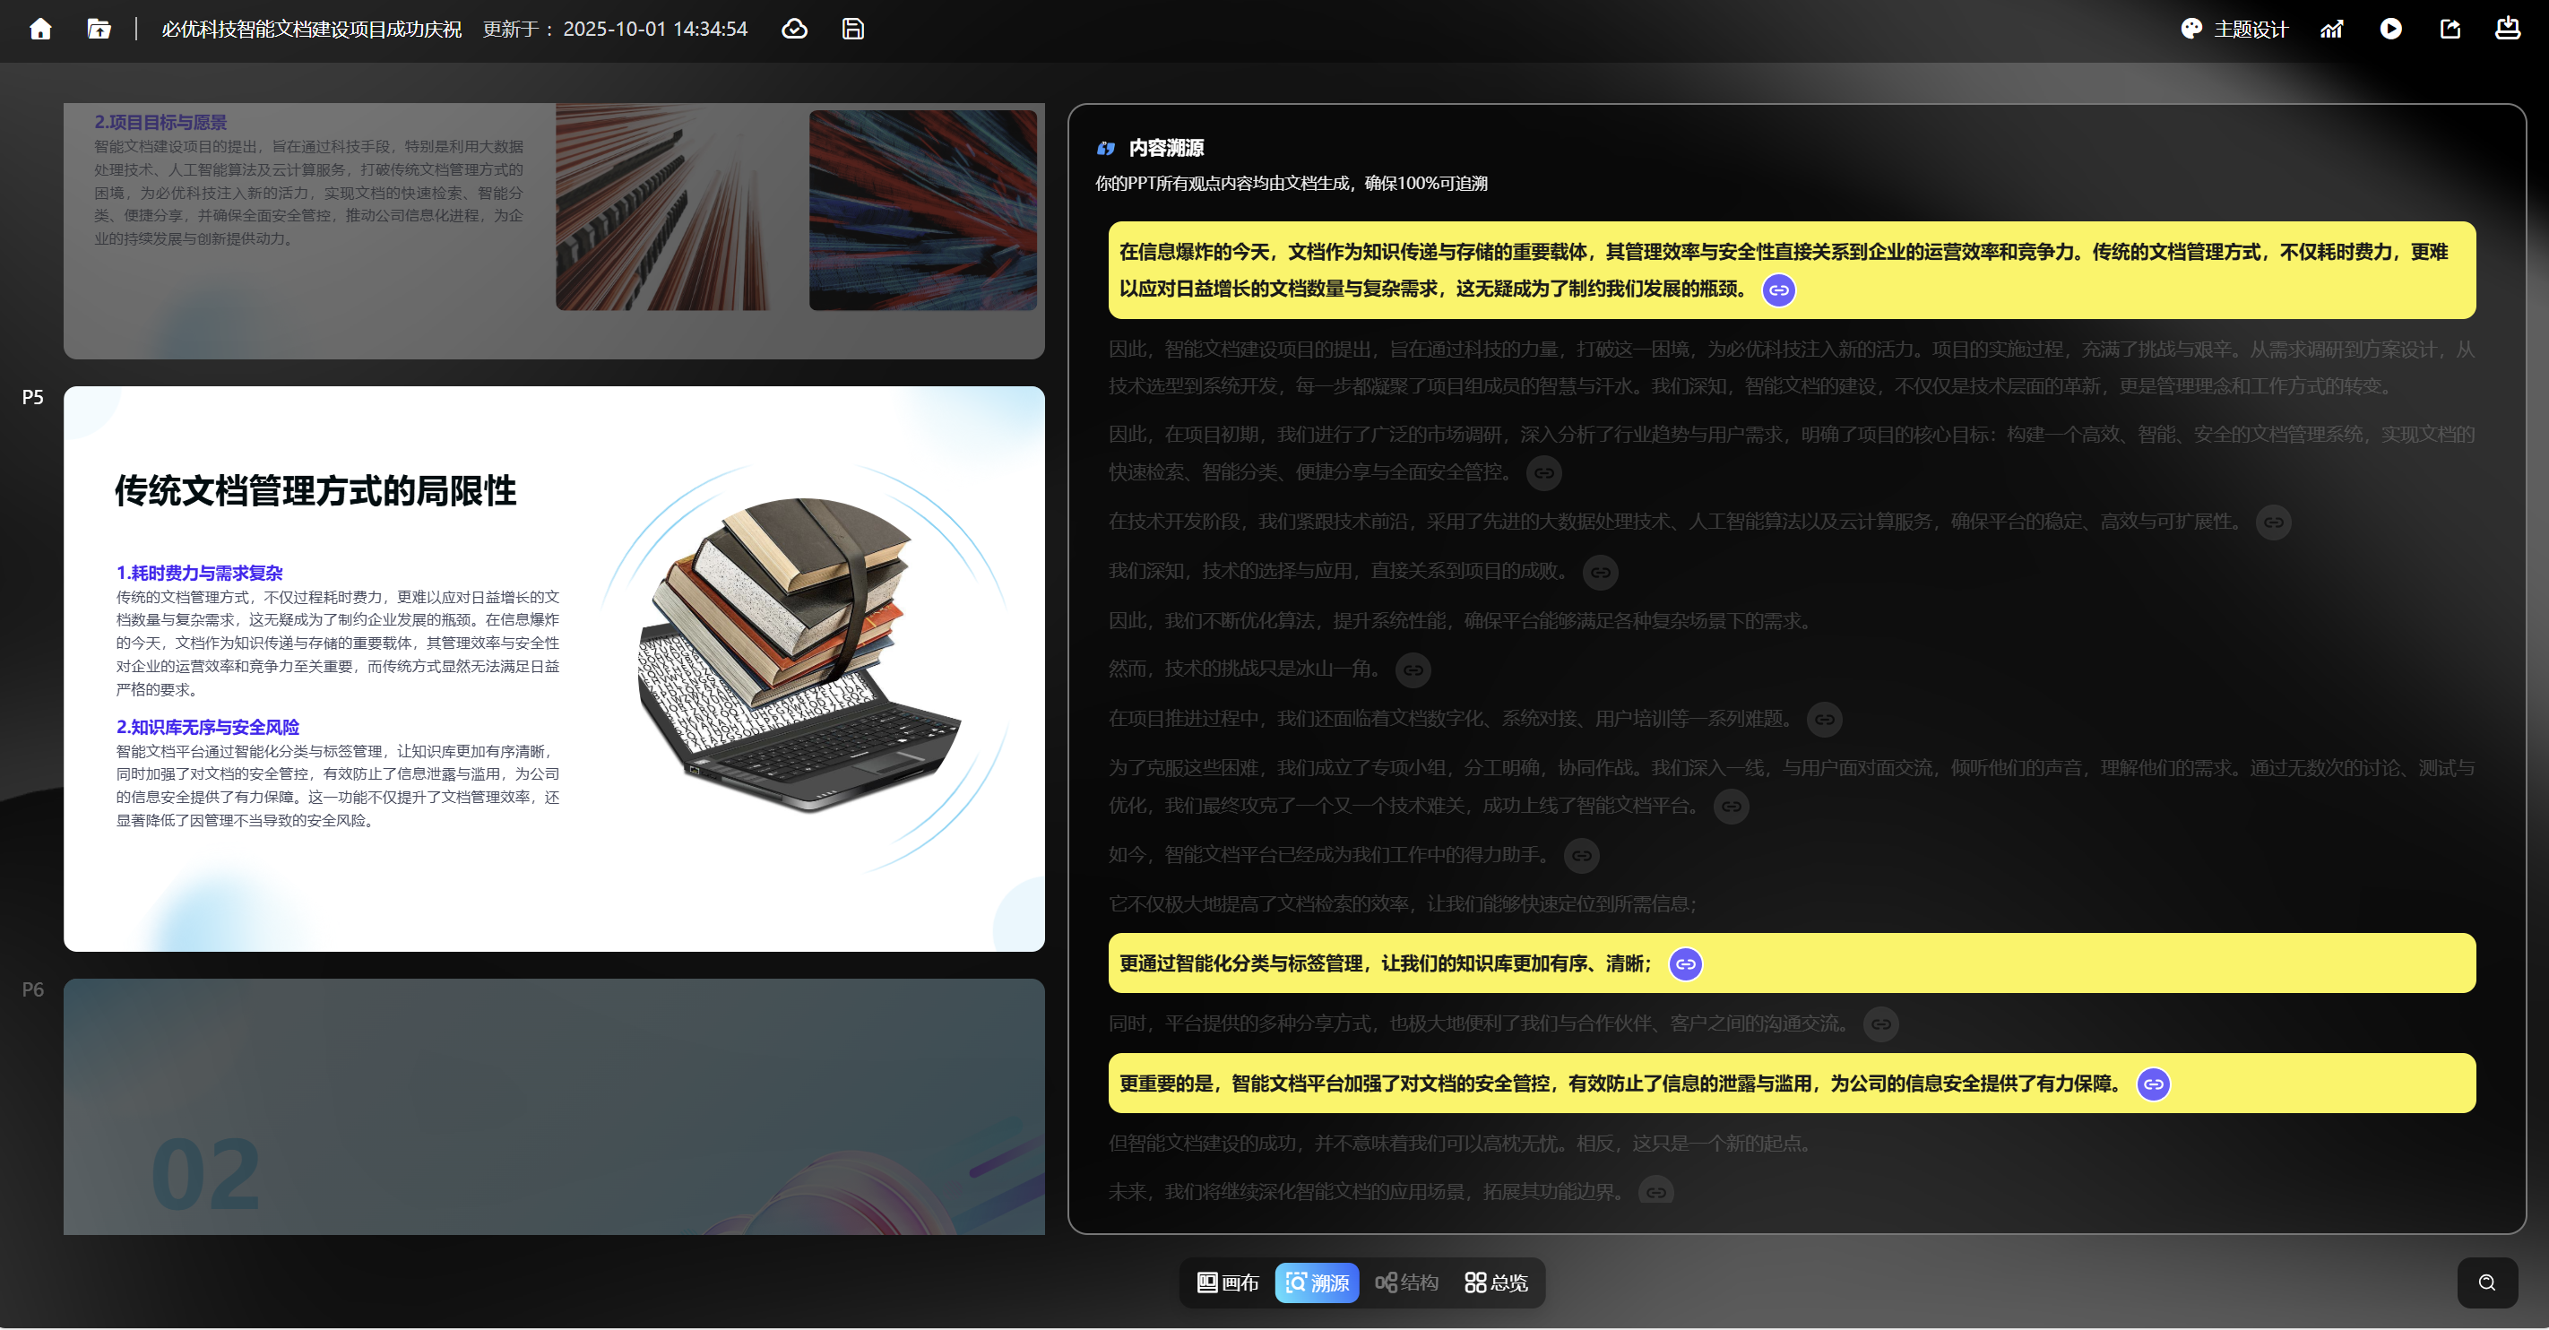Click the search magnifier button

pos(2486,1282)
